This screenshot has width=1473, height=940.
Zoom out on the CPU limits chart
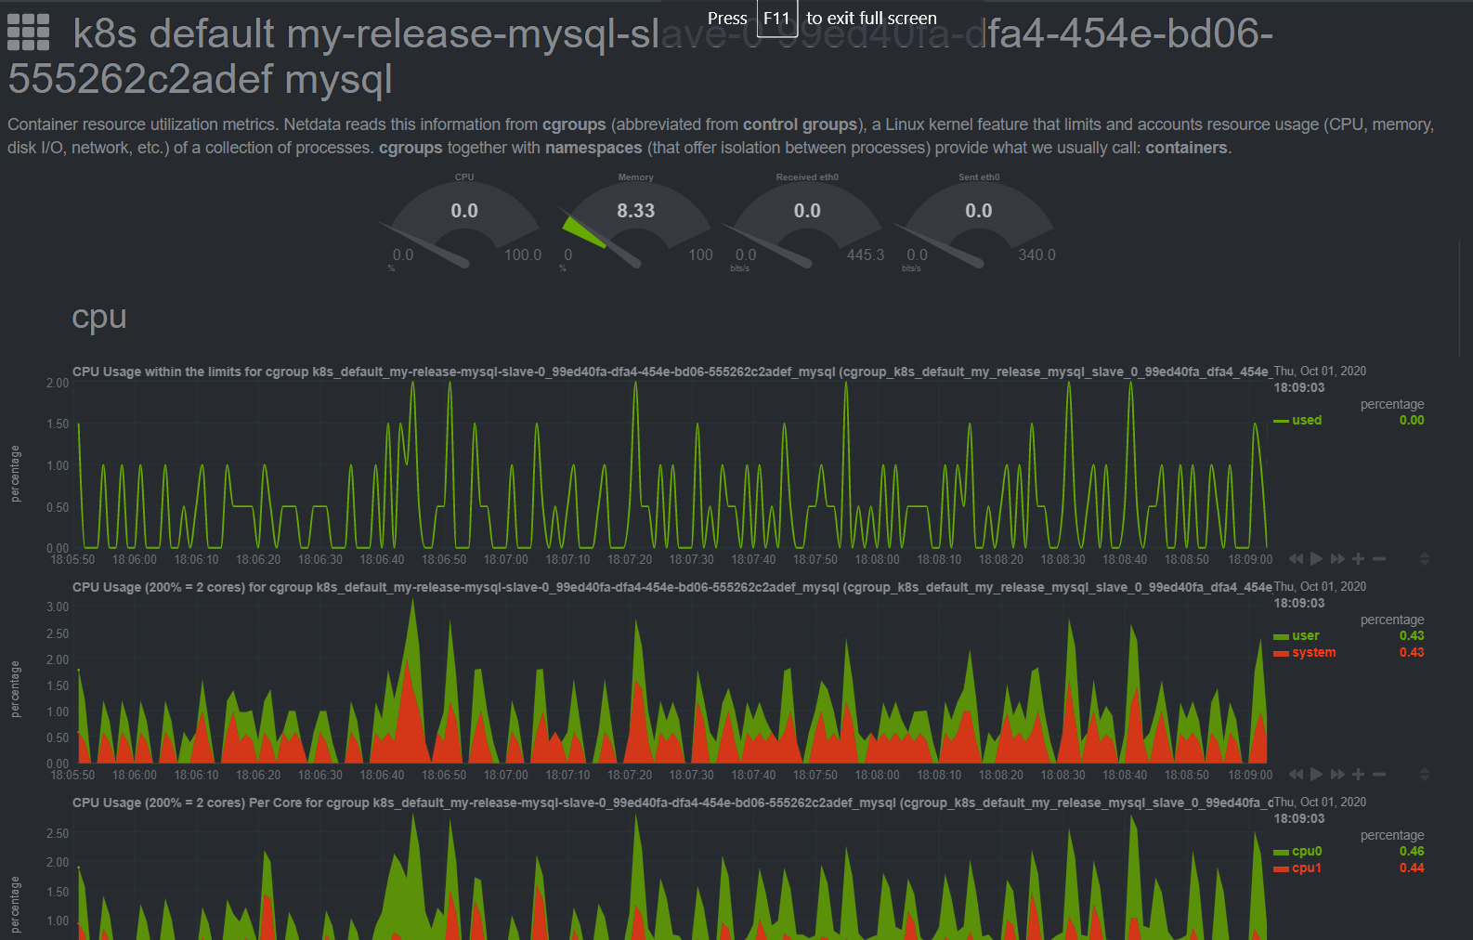(1379, 559)
